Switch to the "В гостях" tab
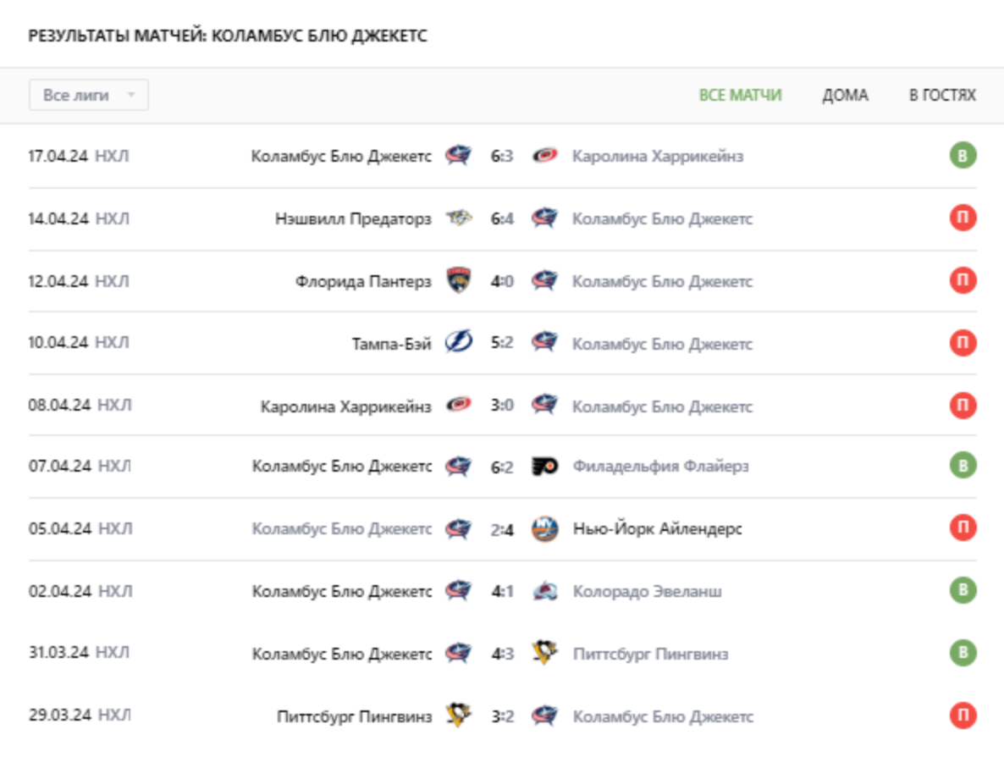 coord(942,95)
